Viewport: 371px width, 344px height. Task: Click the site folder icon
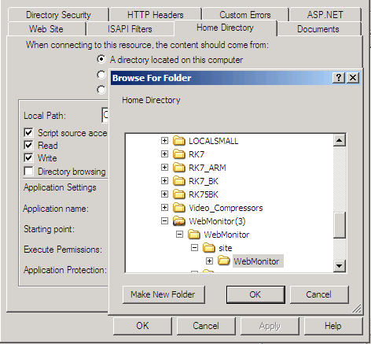[209, 248]
